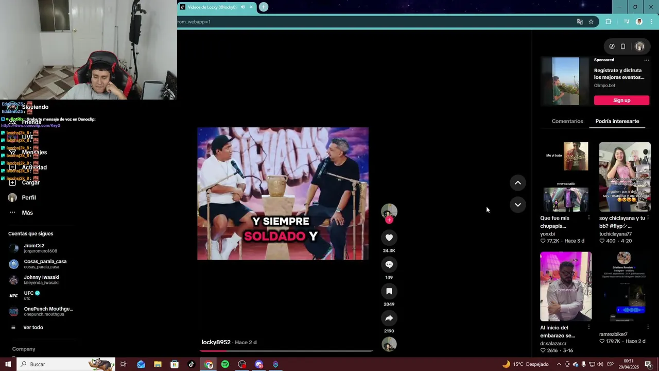Viewport: 659px width, 371px height.
Task: Open the notification center icon
Action: coord(648,364)
